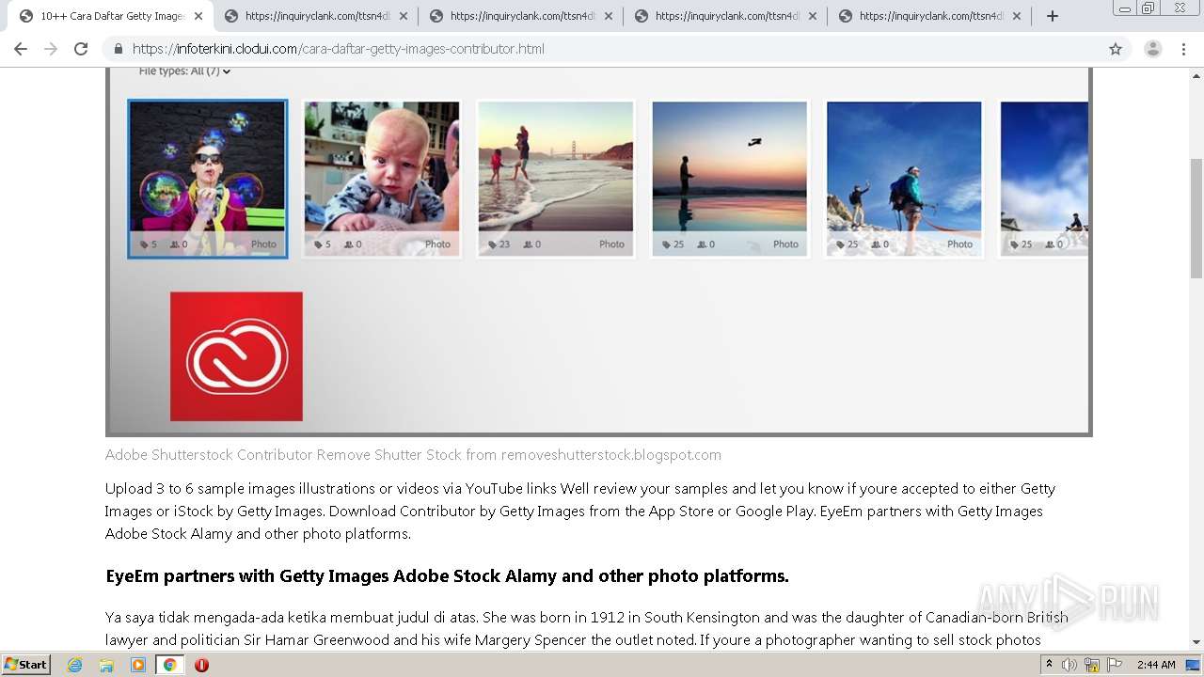Screen dimensions: 1204x677
Task: Click the Photo label under sunset thumbnail
Action: [x=785, y=244]
